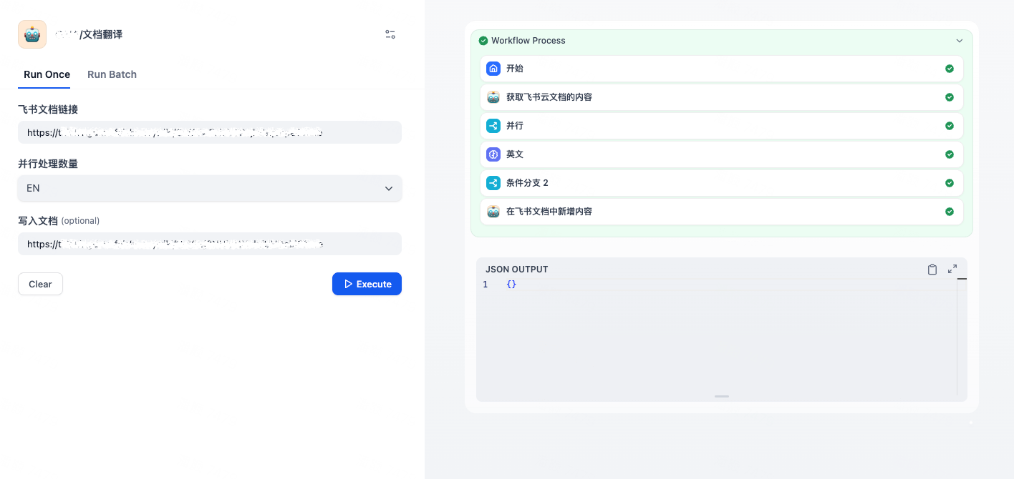The width and height of the screenshot is (1014, 479).
Task: Click the Clear button
Action: [x=40, y=284]
